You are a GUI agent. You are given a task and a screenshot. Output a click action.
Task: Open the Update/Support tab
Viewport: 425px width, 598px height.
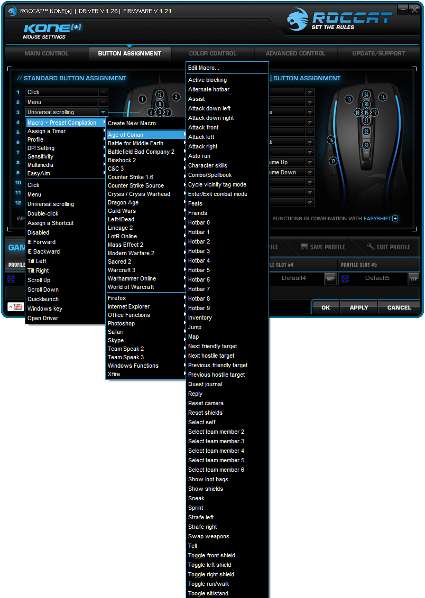378,53
